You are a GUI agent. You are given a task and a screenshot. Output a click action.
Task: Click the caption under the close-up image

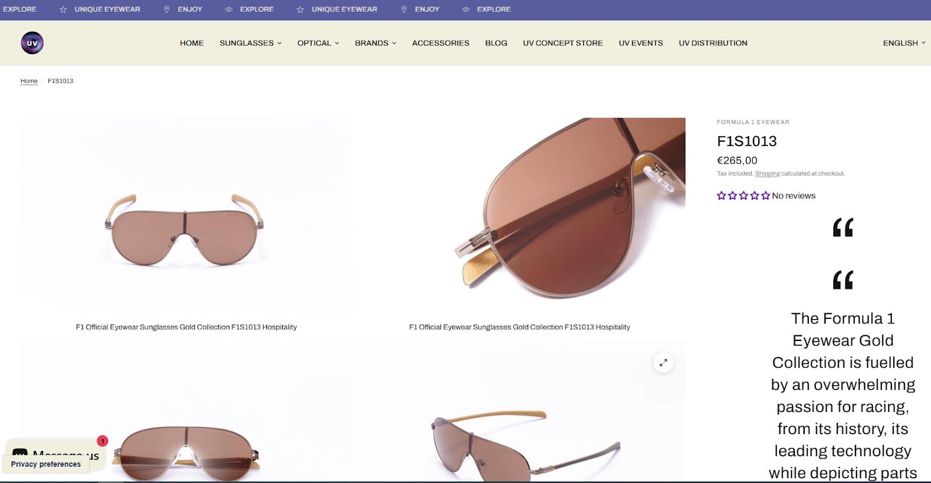point(520,327)
